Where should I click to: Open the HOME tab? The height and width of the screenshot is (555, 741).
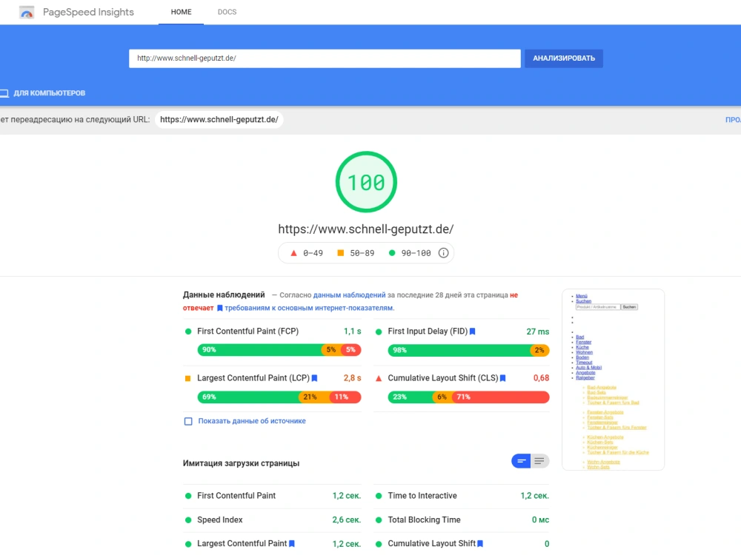(x=181, y=12)
